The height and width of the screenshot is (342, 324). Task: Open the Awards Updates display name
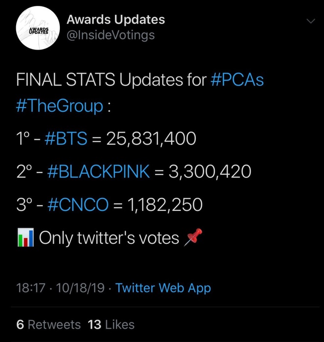pos(116,20)
